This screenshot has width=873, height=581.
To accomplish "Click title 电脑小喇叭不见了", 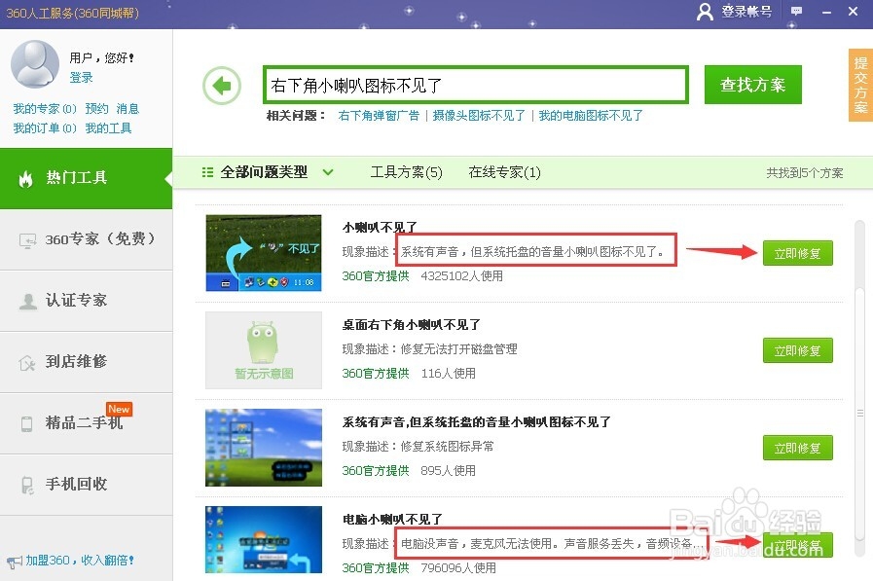I will [392, 520].
